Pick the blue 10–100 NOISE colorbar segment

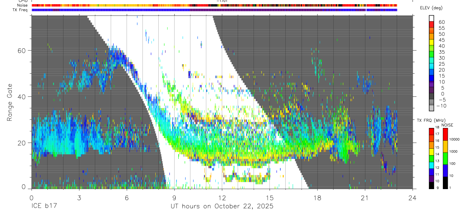445,171
